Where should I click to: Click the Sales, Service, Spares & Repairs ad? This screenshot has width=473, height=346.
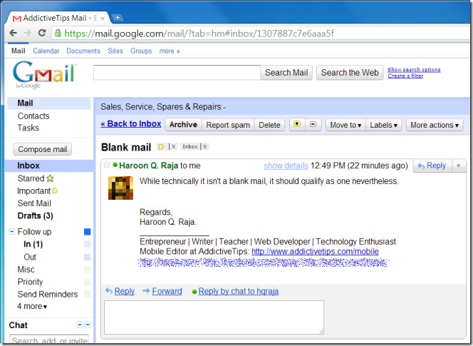point(163,107)
